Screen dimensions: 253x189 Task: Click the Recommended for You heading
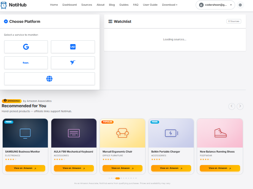[24, 106]
